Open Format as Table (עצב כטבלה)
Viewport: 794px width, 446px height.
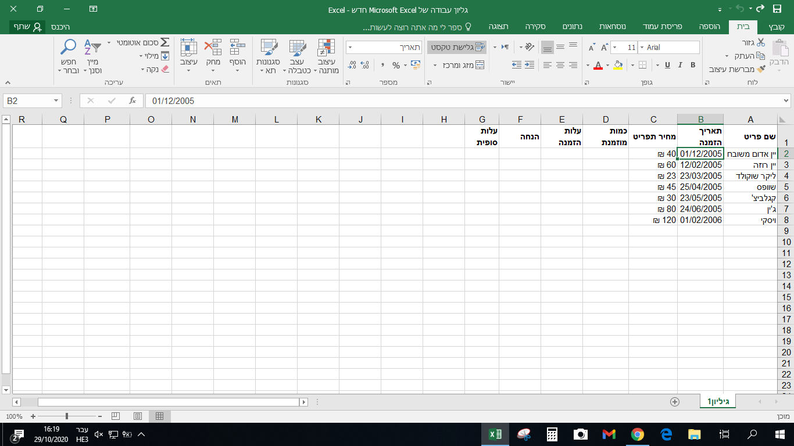click(x=297, y=56)
